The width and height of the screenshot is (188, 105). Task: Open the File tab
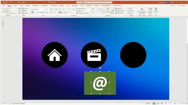click(3, 6)
